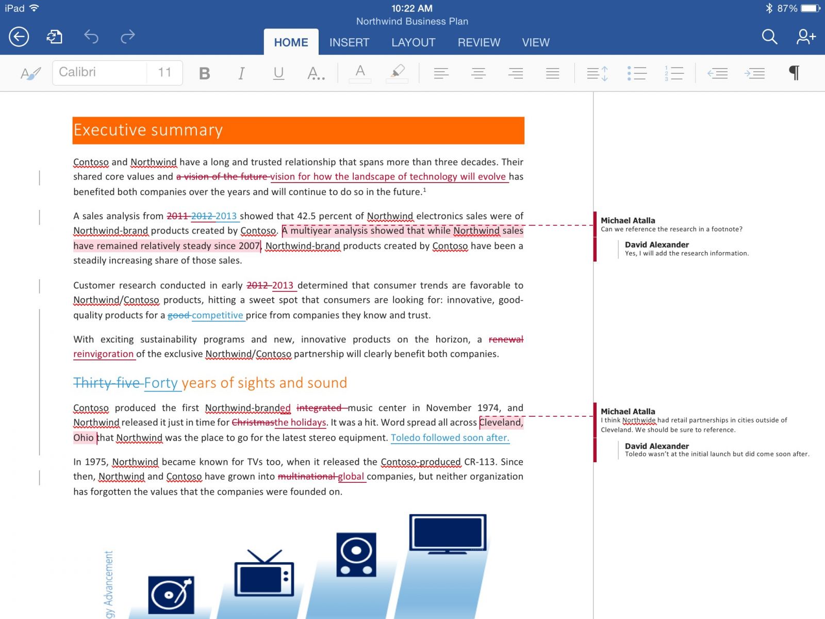Align text left
This screenshot has width=825, height=619.
441,73
